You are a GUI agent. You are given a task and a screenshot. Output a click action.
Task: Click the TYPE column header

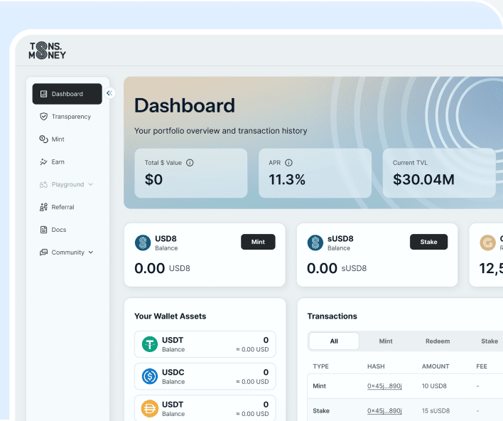(321, 366)
